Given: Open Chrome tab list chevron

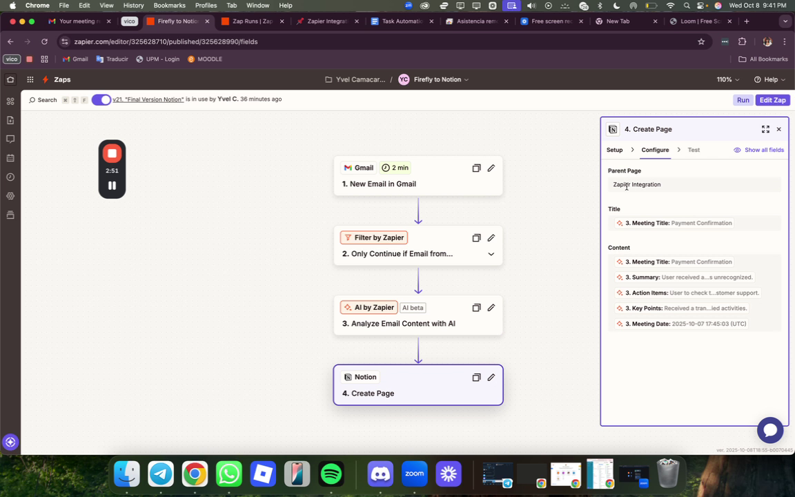Looking at the screenshot, I should [x=785, y=21].
